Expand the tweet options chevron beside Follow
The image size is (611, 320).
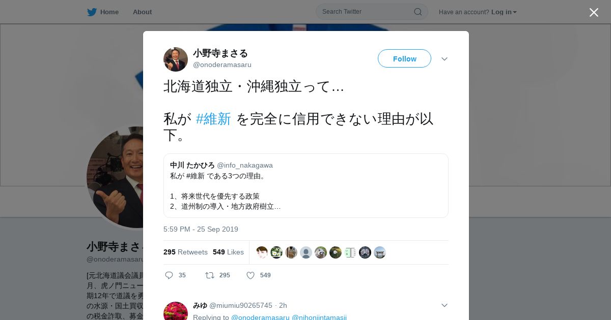445,59
